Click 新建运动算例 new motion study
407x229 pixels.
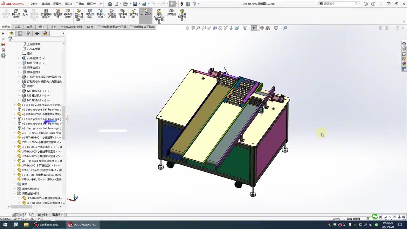111,14
